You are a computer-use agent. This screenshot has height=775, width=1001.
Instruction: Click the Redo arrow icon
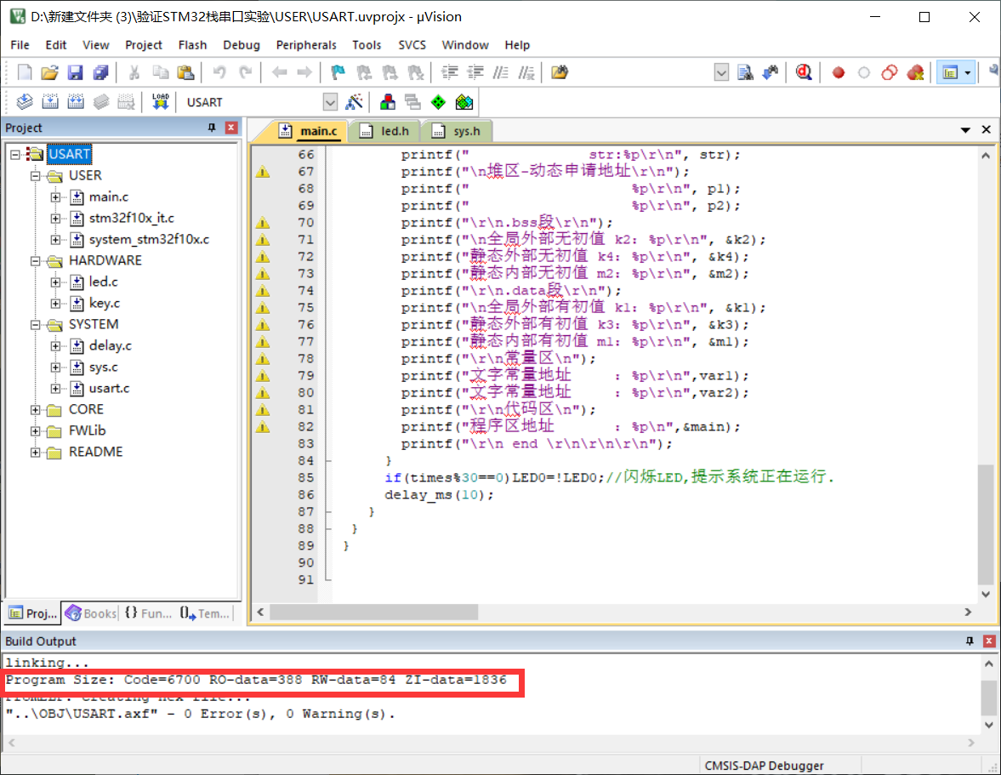click(x=245, y=72)
